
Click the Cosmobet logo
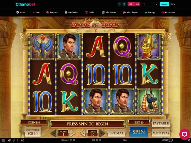coord(26,4)
